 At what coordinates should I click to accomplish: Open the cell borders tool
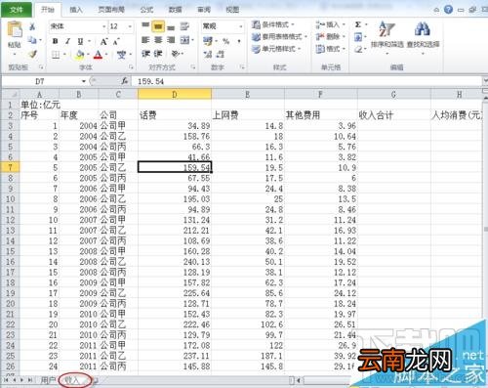point(56,55)
